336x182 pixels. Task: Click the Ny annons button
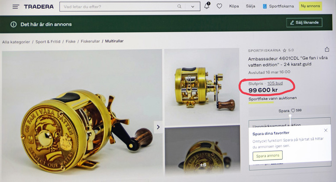pos(310,6)
